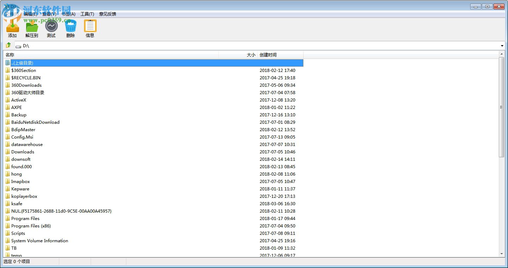Click the folder icon beside found.000
508x268 pixels.
coord(8,166)
